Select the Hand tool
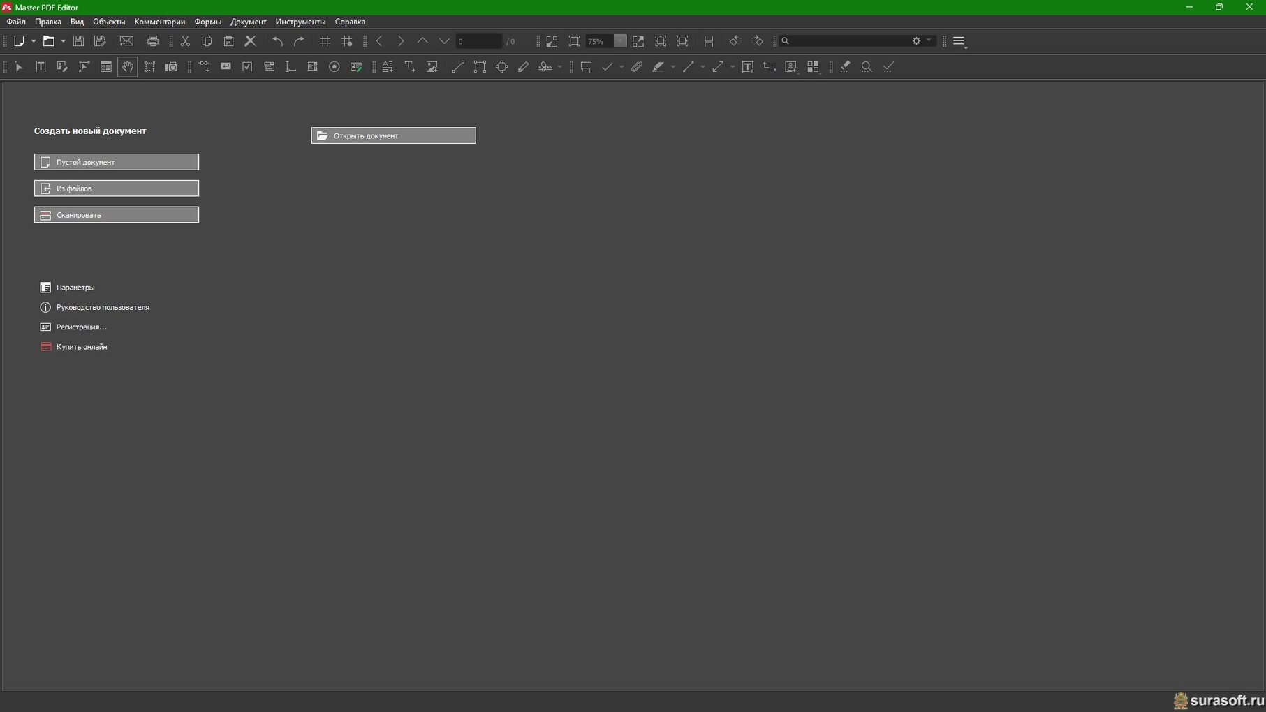 (128, 67)
